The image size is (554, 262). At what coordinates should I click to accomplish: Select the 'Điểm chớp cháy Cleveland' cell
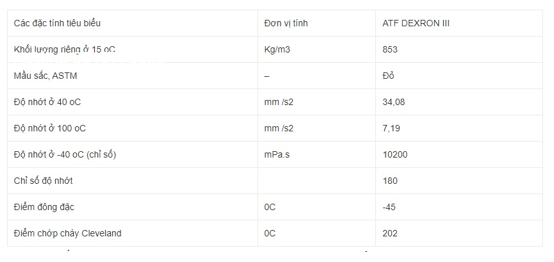tap(67, 233)
